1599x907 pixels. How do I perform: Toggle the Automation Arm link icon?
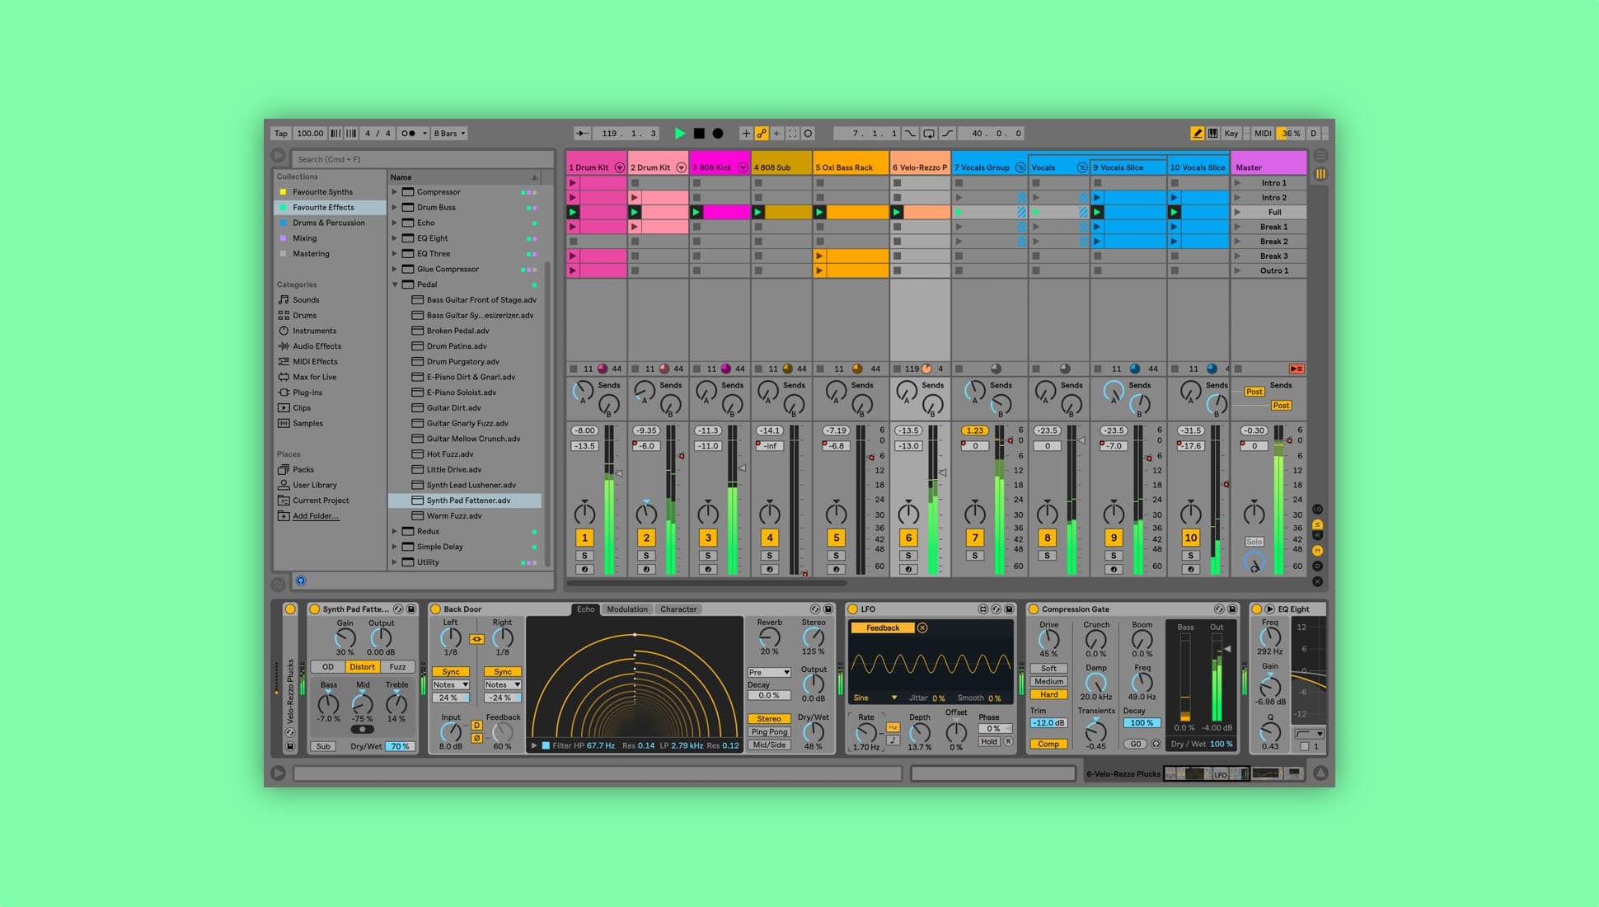(x=762, y=134)
